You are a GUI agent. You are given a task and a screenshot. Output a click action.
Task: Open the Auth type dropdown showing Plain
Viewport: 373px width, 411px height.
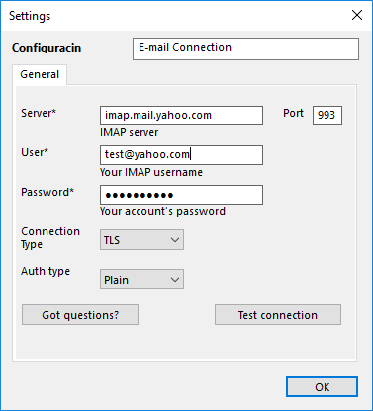pyautogui.click(x=141, y=280)
